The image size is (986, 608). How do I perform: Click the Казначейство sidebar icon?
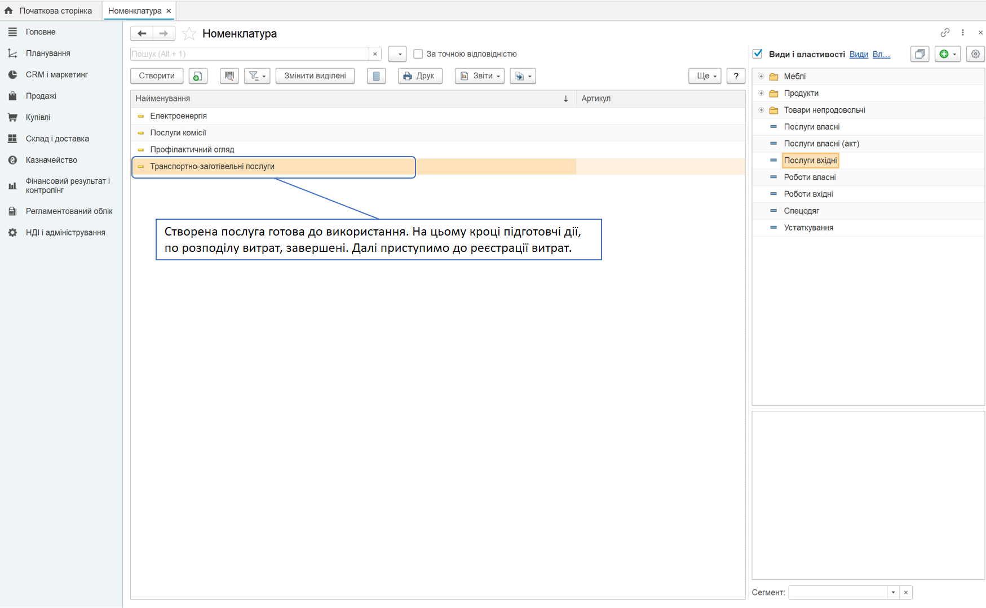tap(12, 160)
